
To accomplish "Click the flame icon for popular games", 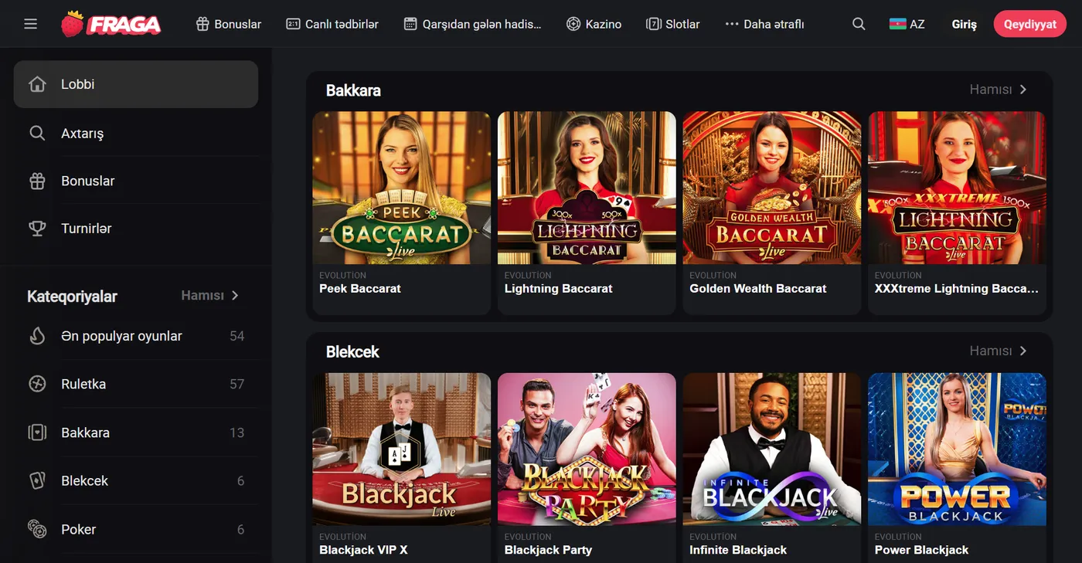I will tap(37, 336).
